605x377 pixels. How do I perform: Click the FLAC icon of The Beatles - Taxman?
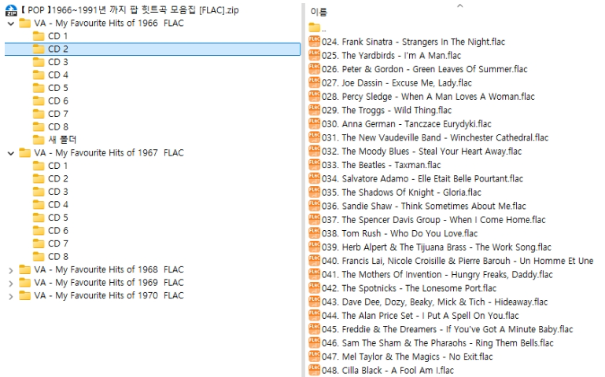pyautogui.click(x=315, y=165)
